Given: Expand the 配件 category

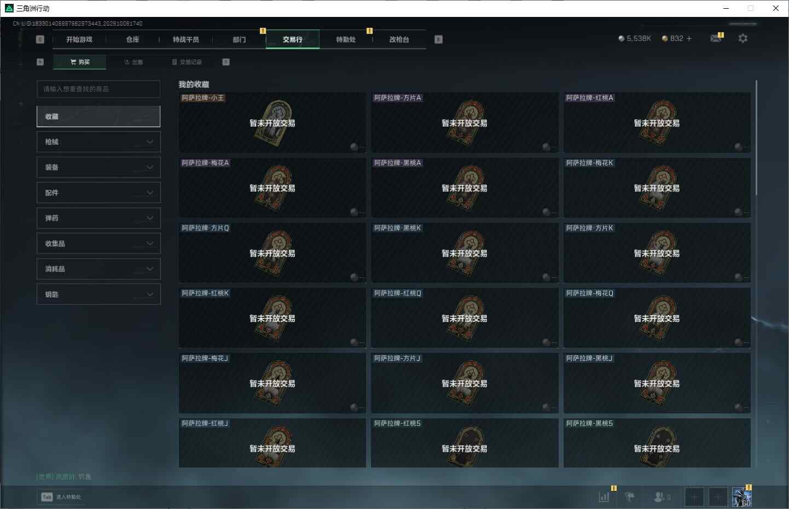Looking at the screenshot, I should (98, 193).
